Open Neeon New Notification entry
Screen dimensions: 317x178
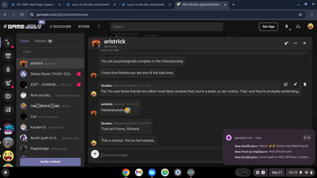coord(272,146)
